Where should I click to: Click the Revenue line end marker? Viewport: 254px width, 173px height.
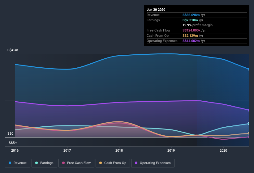pos(249,69)
